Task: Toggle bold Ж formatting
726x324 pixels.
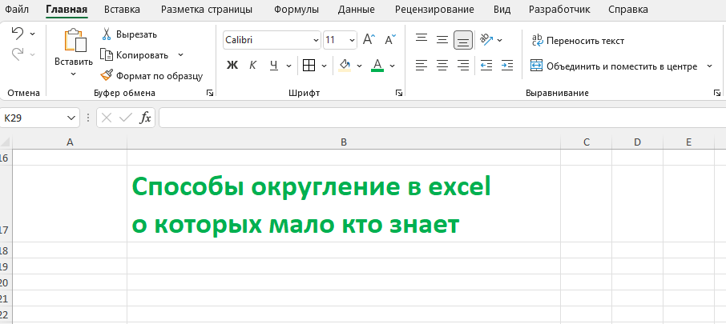Action: point(232,66)
